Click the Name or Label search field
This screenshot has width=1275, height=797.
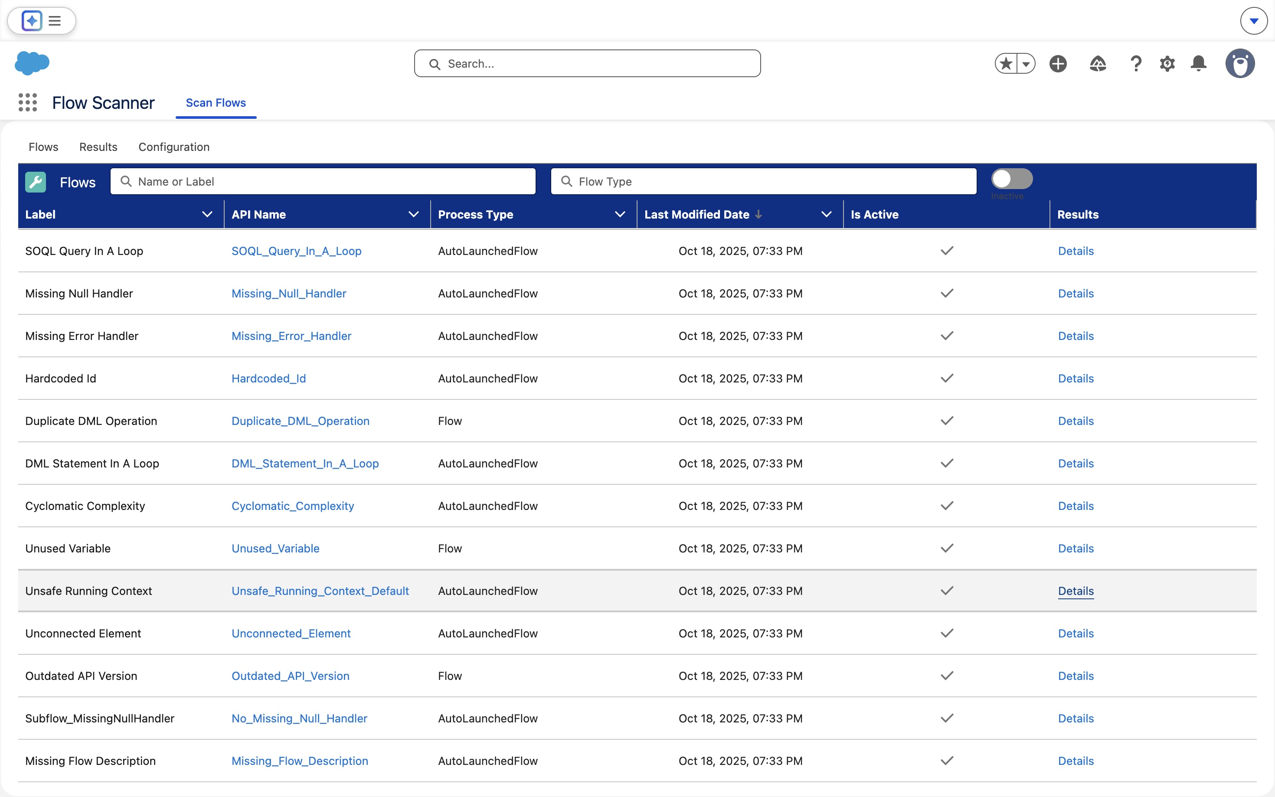(323, 181)
